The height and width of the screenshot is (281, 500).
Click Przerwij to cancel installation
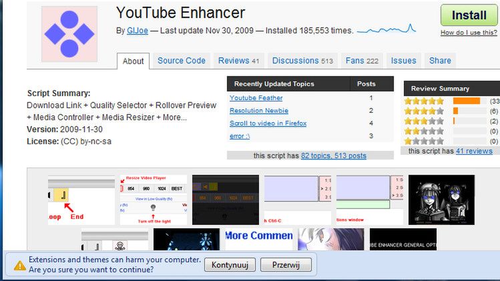point(286,265)
